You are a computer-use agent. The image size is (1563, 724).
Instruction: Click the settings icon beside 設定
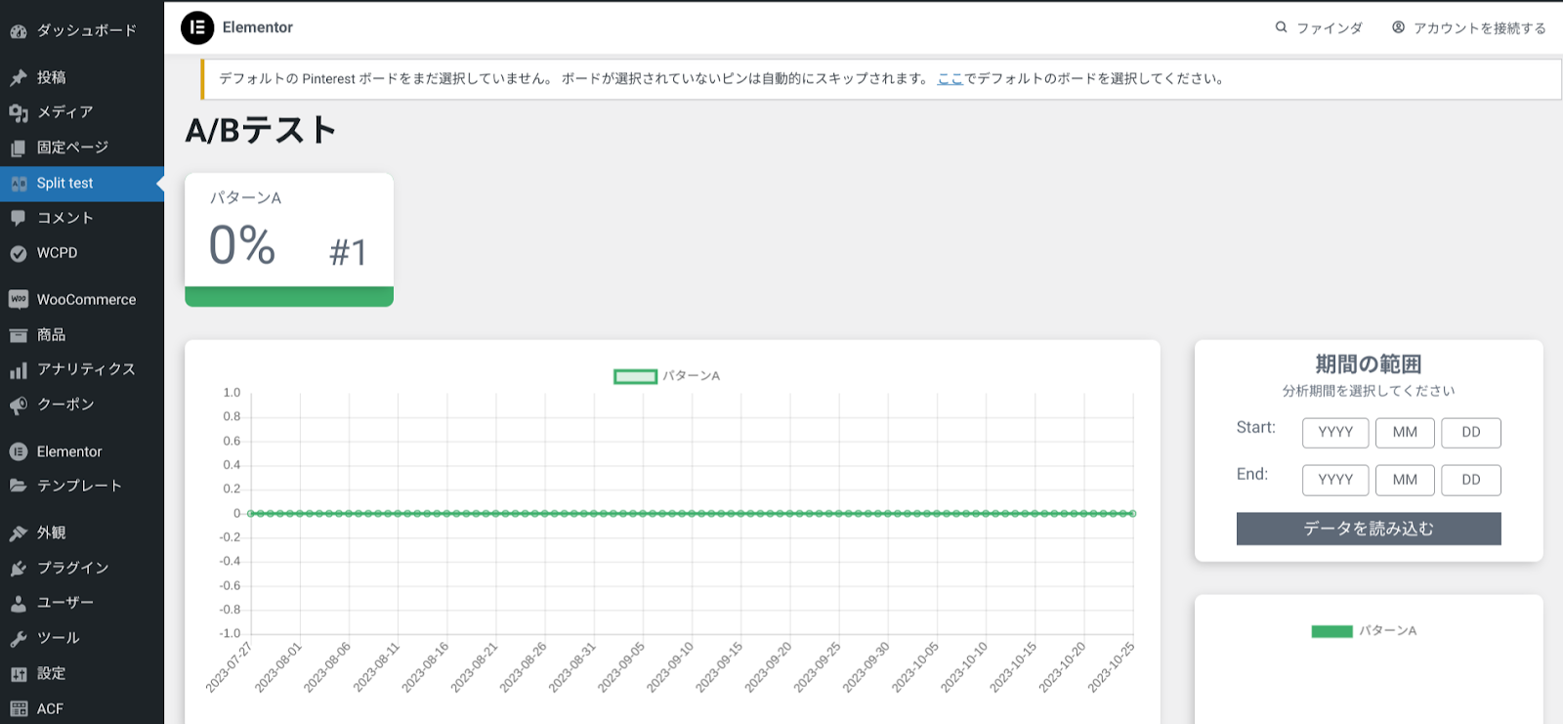(x=19, y=674)
